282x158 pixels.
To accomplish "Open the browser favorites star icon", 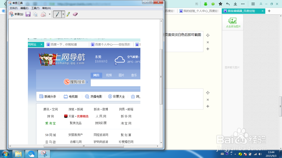I will tap(221, 4).
